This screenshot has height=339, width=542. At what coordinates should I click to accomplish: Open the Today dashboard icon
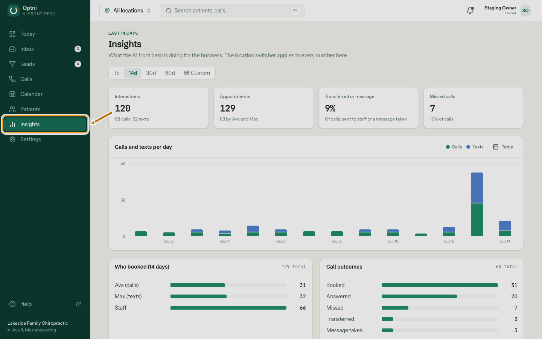[12, 34]
